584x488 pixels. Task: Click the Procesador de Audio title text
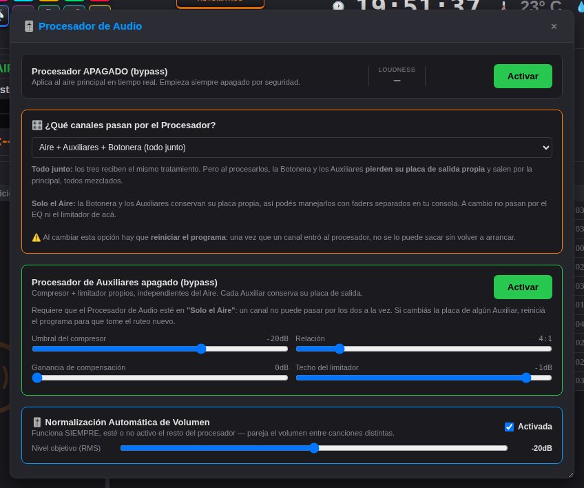click(90, 26)
